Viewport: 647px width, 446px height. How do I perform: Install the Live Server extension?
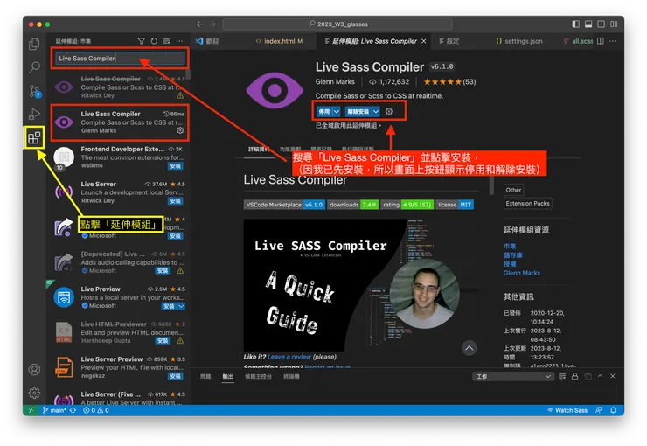(x=175, y=201)
